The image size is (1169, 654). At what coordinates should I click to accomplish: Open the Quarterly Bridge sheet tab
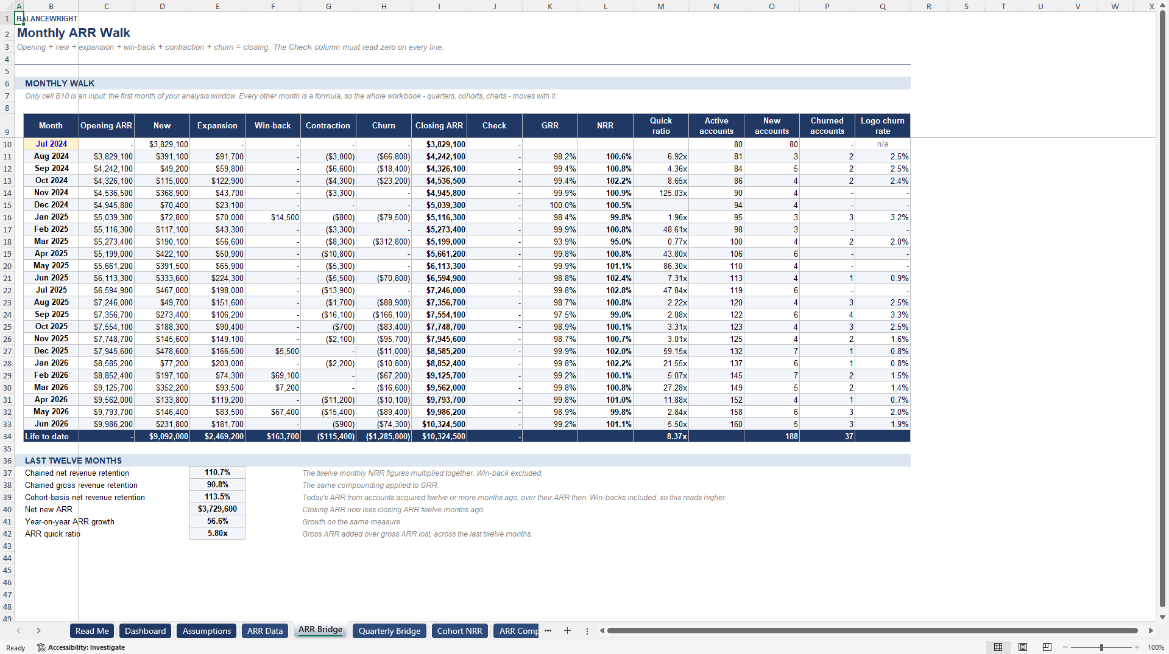389,631
